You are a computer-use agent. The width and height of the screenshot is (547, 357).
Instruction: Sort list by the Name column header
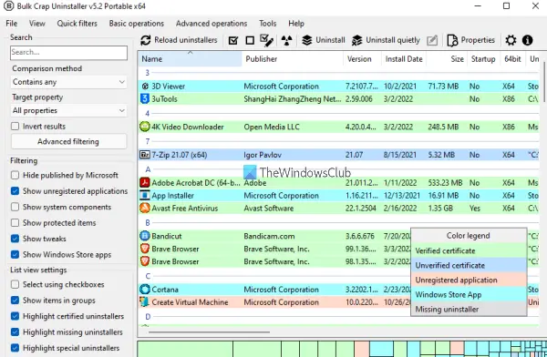(190, 59)
